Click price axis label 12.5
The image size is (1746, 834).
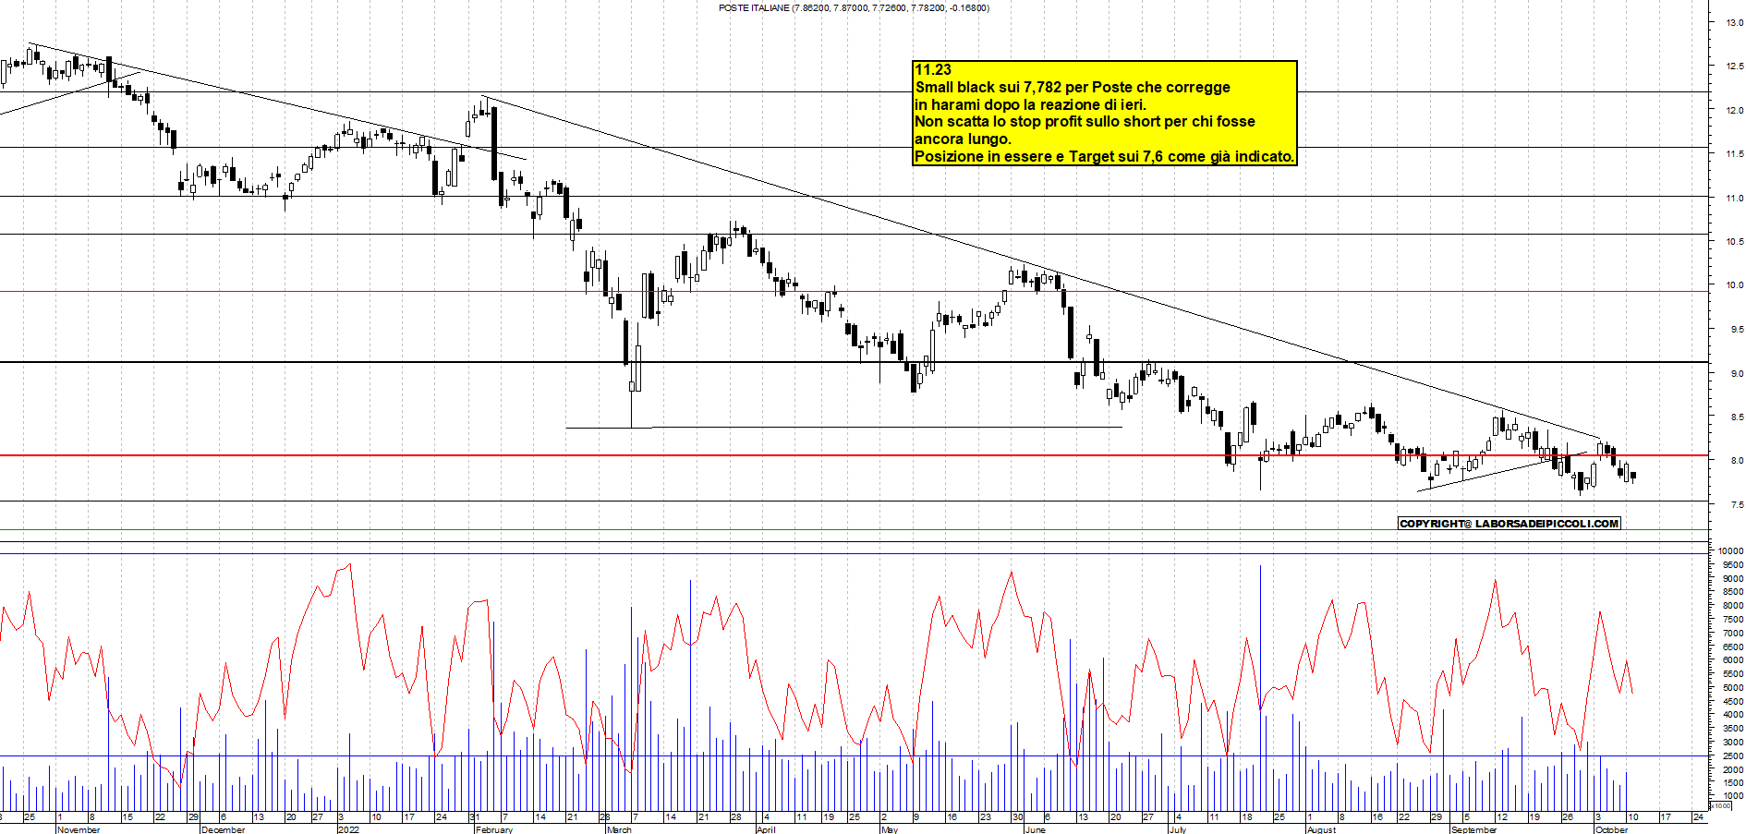point(1734,66)
